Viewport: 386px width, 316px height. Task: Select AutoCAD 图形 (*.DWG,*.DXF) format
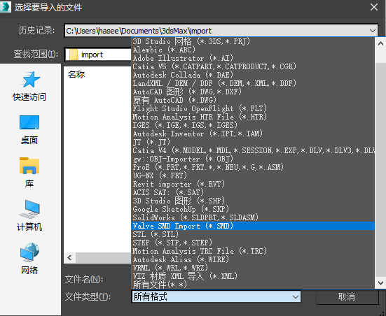tap(253, 92)
